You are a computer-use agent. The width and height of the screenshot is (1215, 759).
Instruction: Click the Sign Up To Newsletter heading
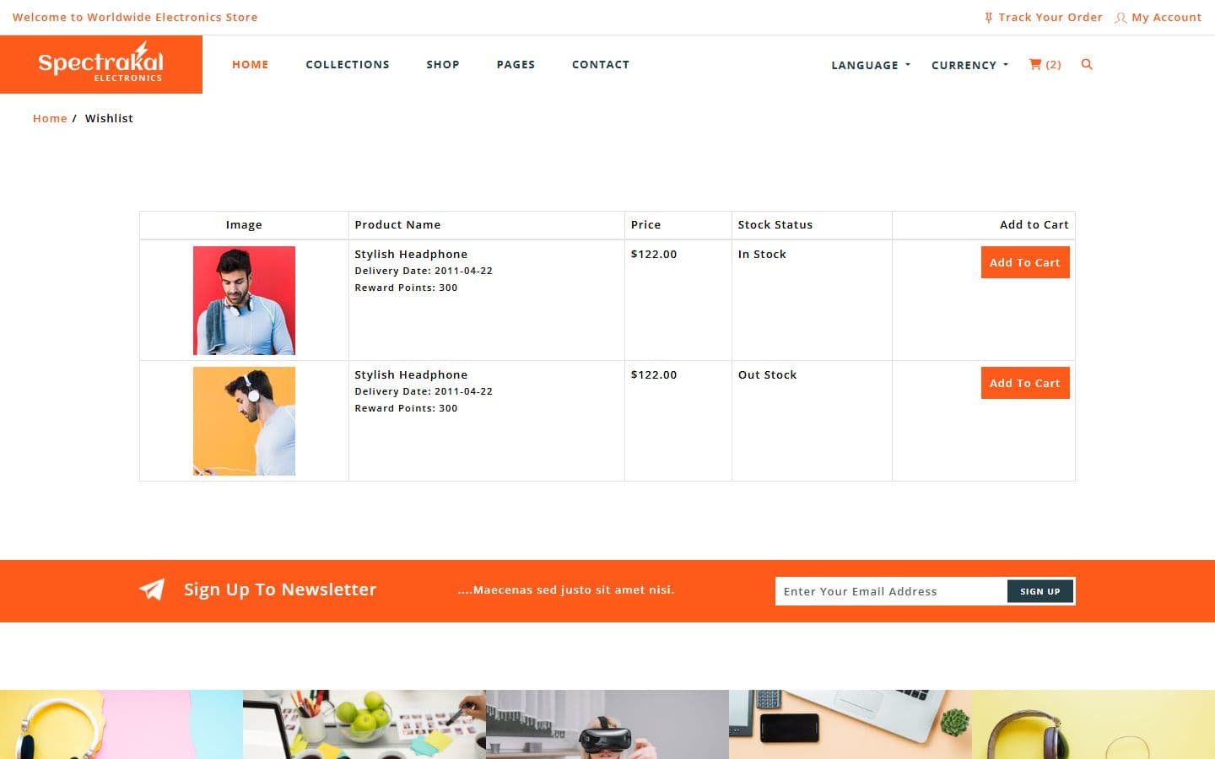280,589
